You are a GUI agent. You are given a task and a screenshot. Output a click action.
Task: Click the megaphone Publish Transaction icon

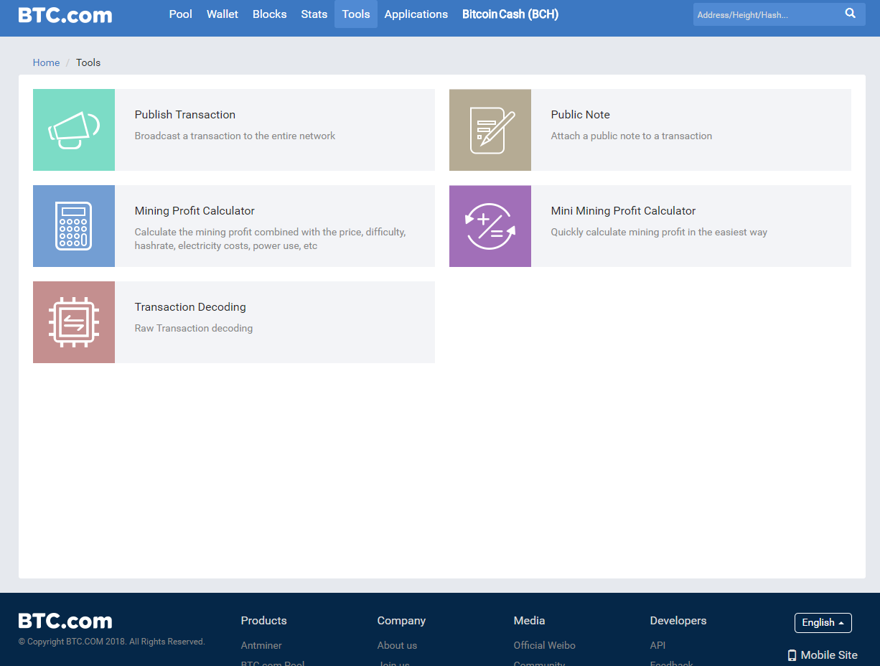74,130
